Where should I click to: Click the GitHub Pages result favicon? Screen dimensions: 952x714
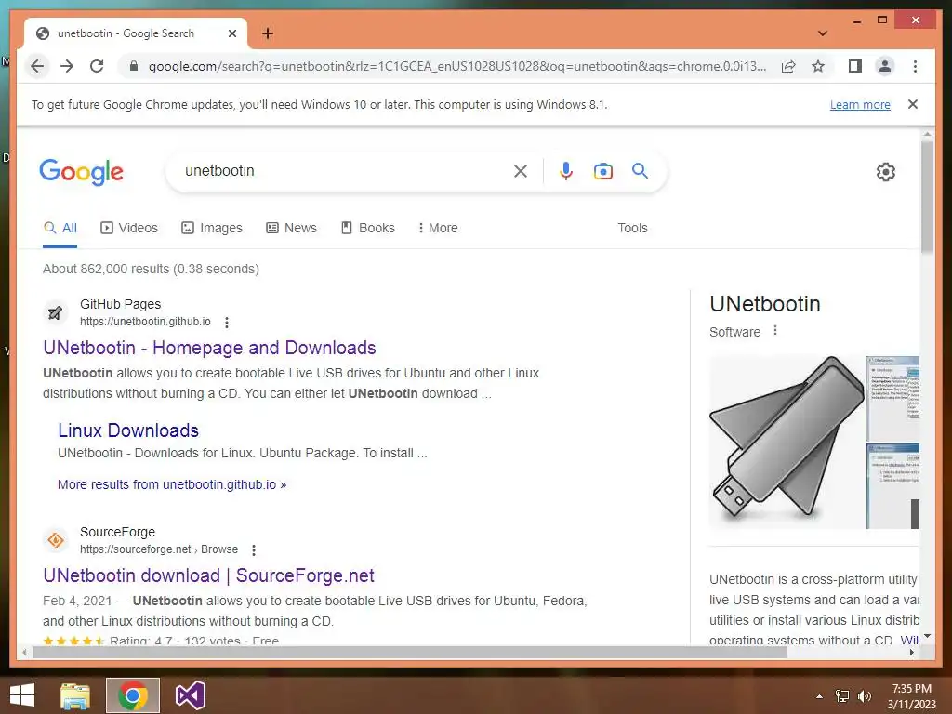[55, 312]
